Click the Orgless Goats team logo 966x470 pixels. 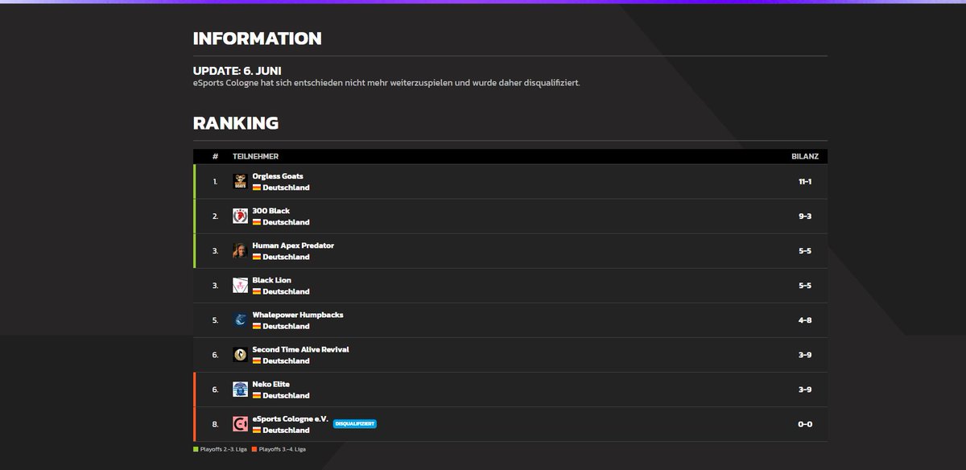(240, 181)
